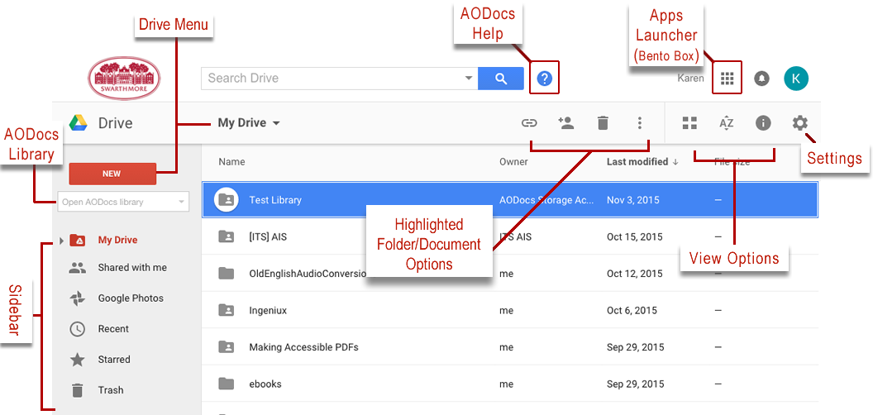Image resolution: width=873 pixels, height=415 pixels.
Task: Click the AZ sort options icon
Action: click(x=726, y=123)
